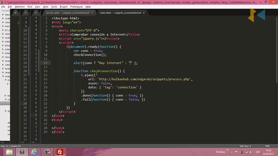278x156 pixels.
Task: Click 'Hay Internet' string in the alert
Action: (x=110, y=63)
